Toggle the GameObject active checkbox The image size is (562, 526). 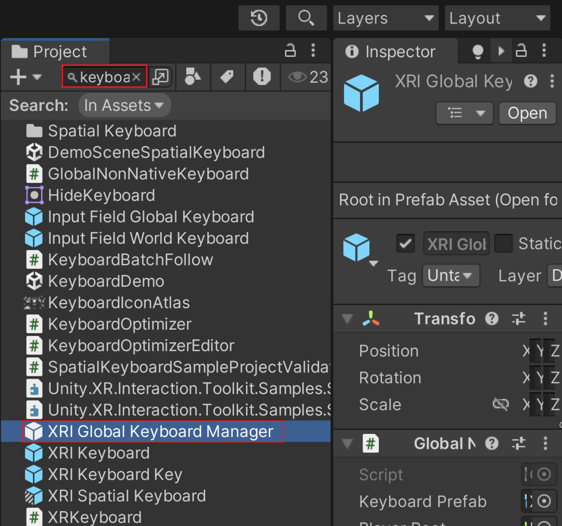(406, 244)
